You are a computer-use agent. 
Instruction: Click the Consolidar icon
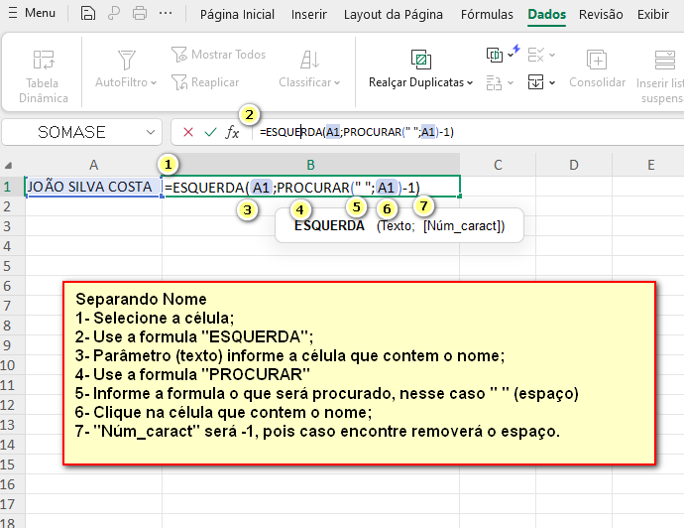tap(597, 60)
